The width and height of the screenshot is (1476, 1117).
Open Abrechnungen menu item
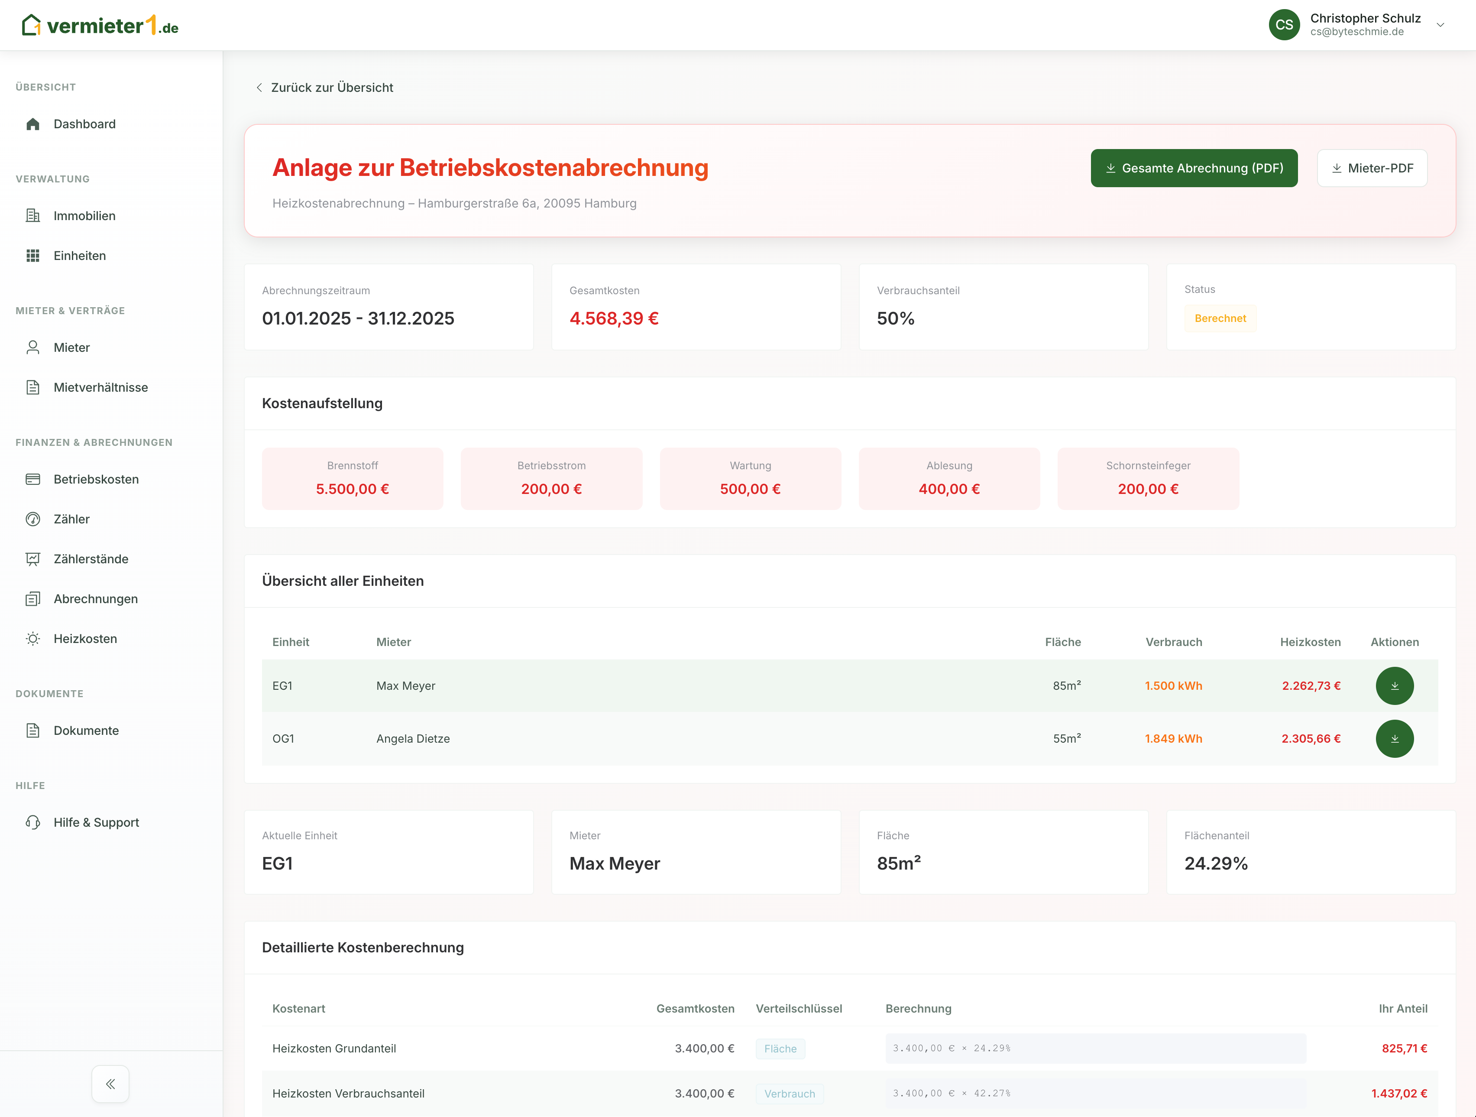click(95, 599)
